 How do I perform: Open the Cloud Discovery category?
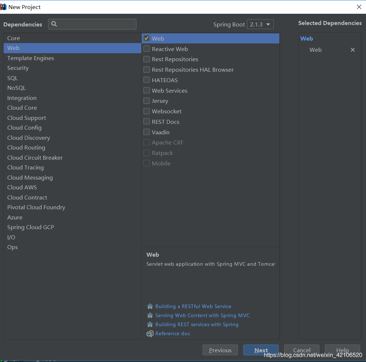click(72, 138)
